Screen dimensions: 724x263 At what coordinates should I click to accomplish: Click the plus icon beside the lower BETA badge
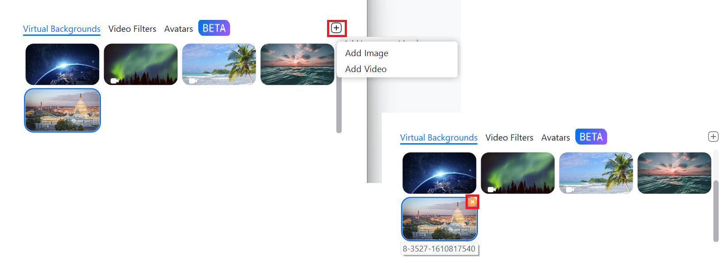[x=713, y=137]
